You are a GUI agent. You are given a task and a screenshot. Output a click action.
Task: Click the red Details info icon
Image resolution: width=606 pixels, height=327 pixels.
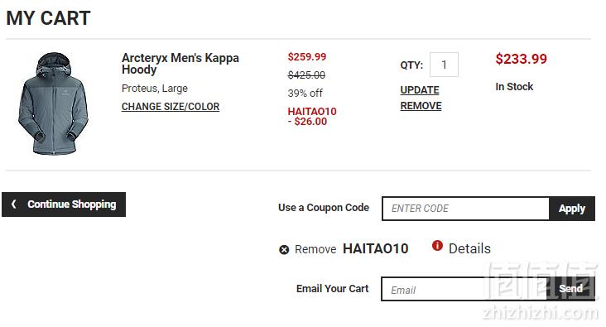tap(437, 245)
